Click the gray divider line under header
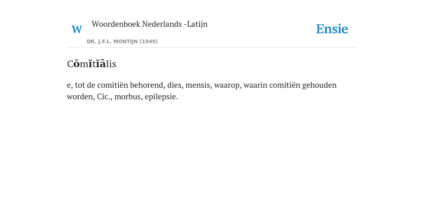Viewport: 423px width, 211px height. click(211, 48)
